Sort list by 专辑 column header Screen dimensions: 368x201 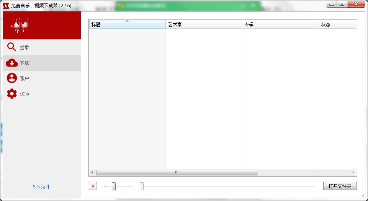[x=280, y=24]
